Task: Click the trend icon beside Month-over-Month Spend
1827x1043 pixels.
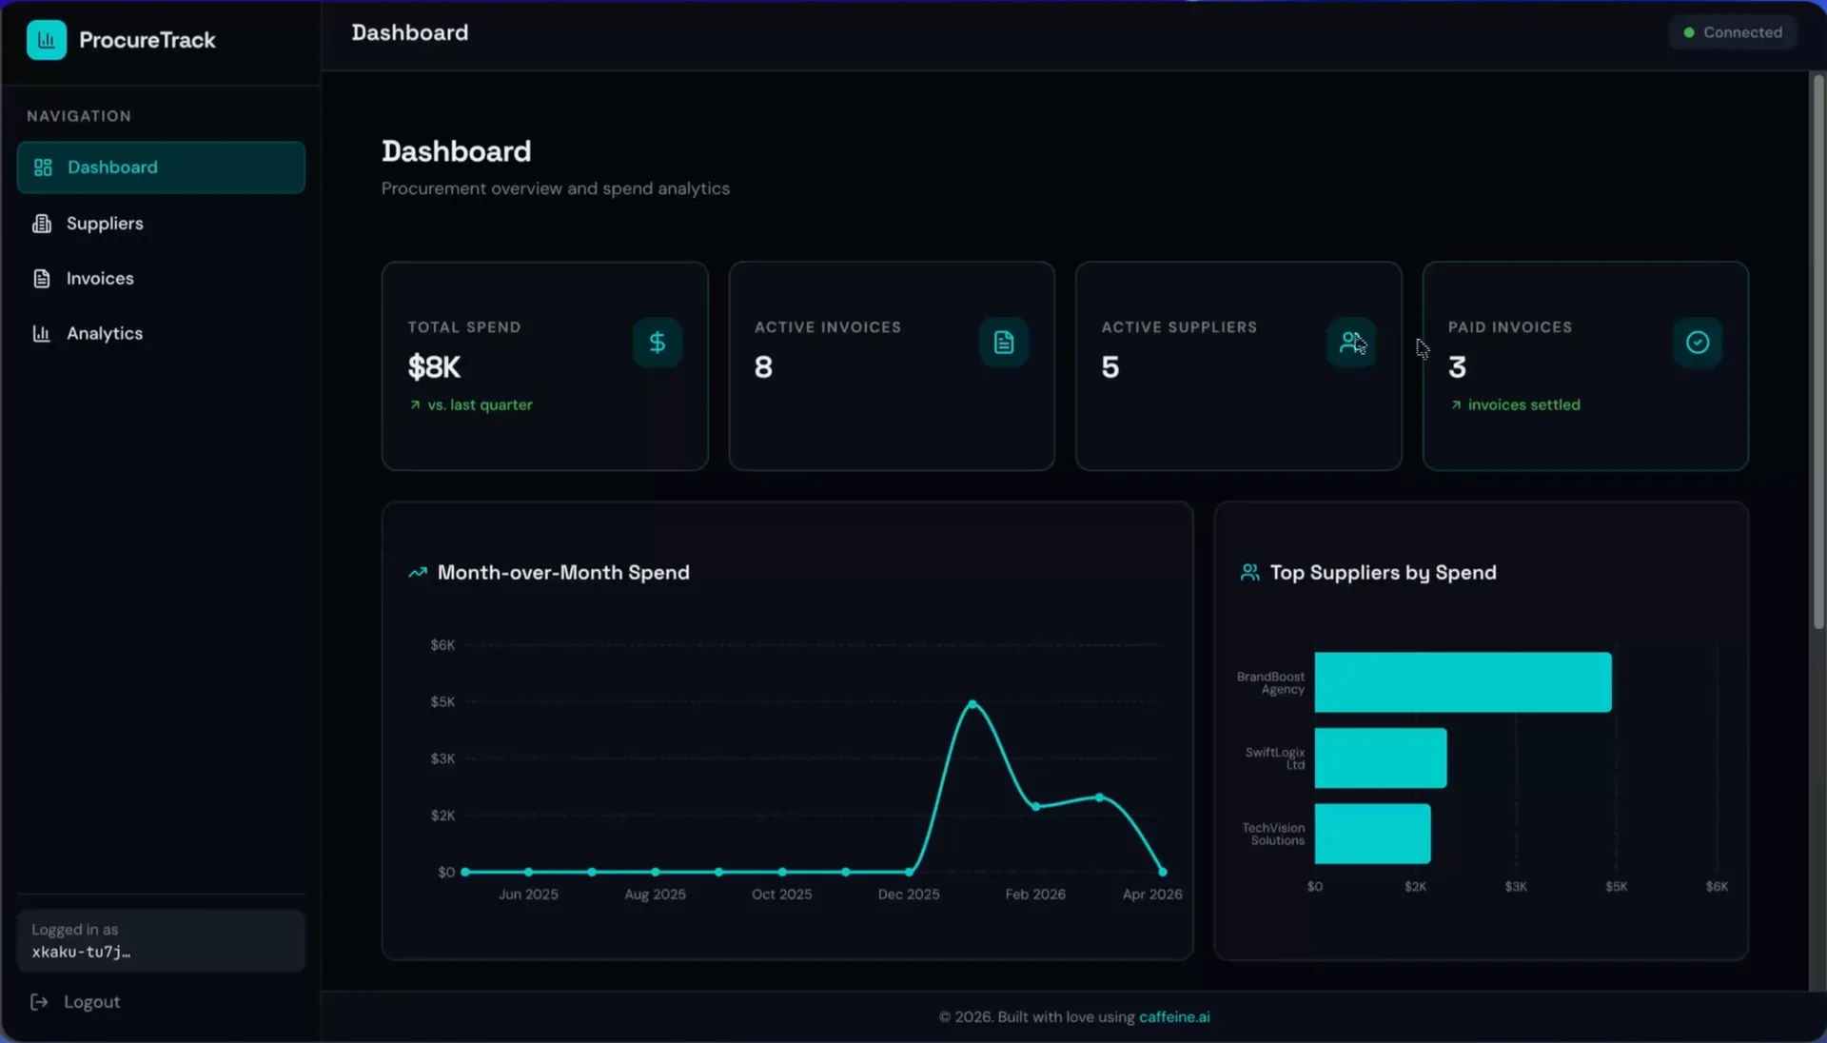Action: coord(417,573)
